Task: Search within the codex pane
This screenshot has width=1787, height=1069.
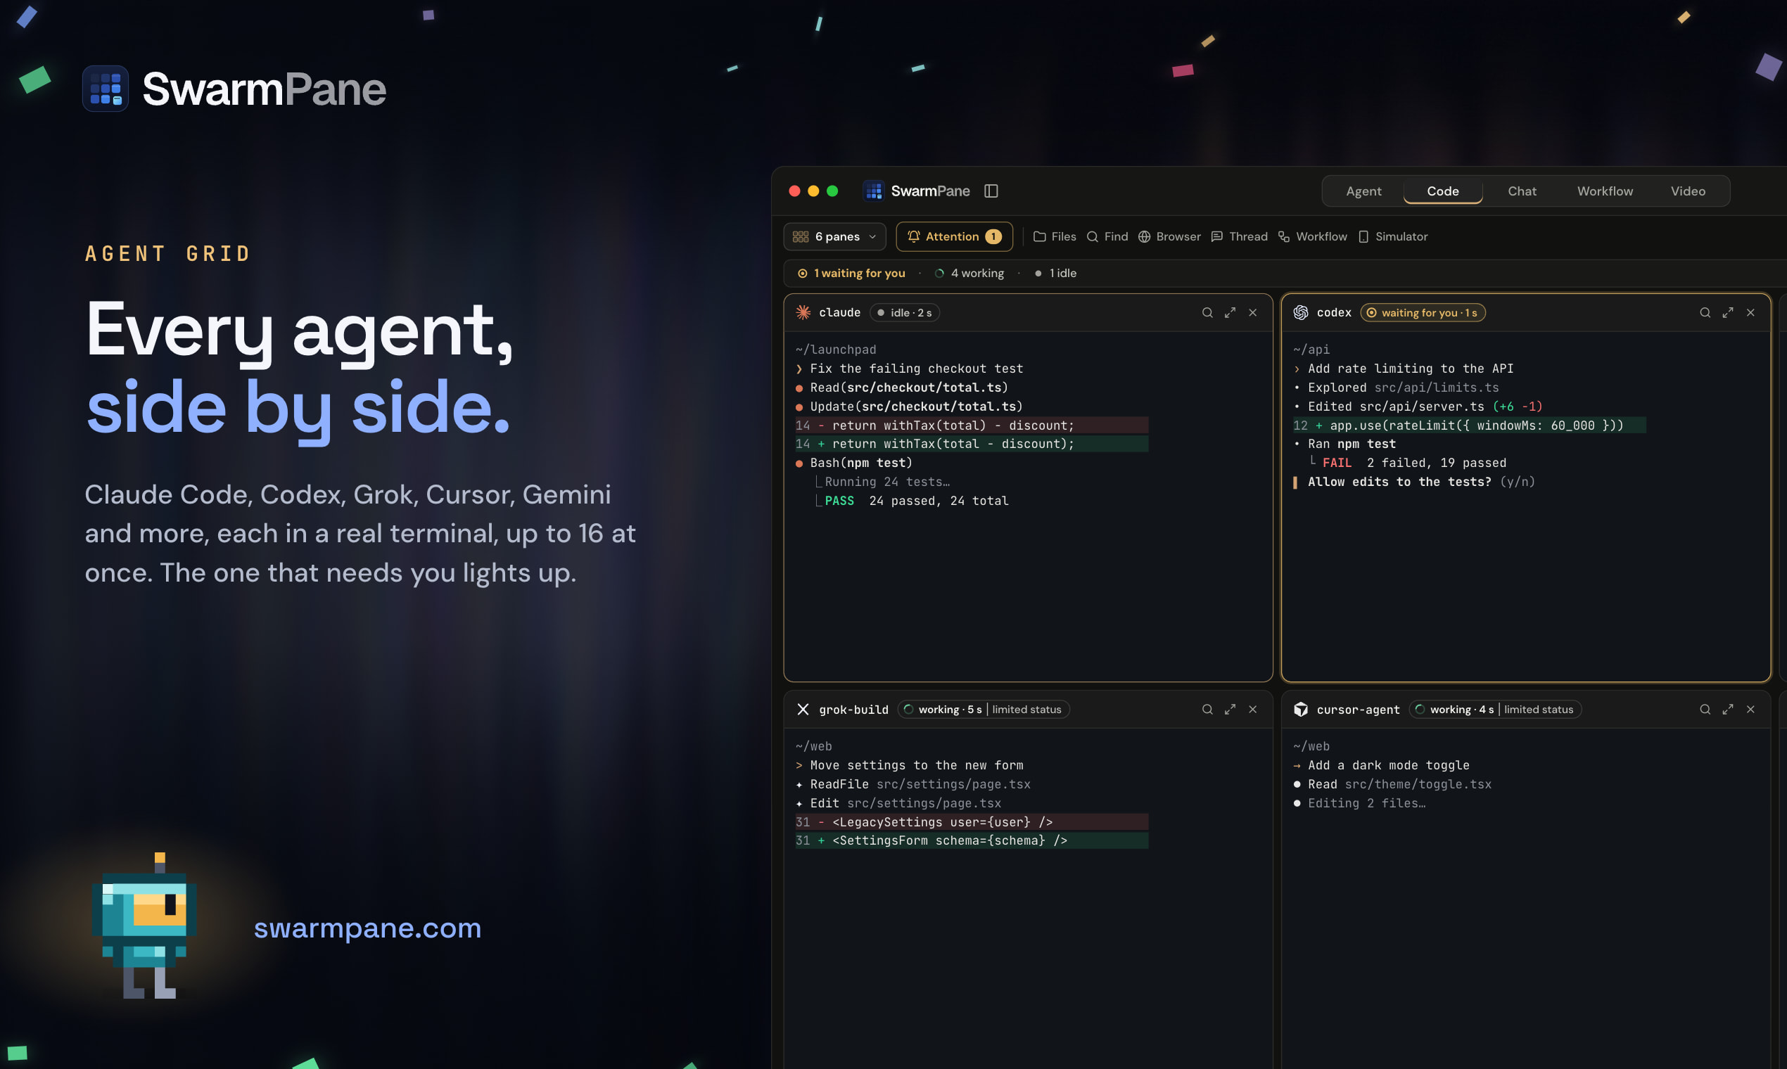Action: point(1705,313)
